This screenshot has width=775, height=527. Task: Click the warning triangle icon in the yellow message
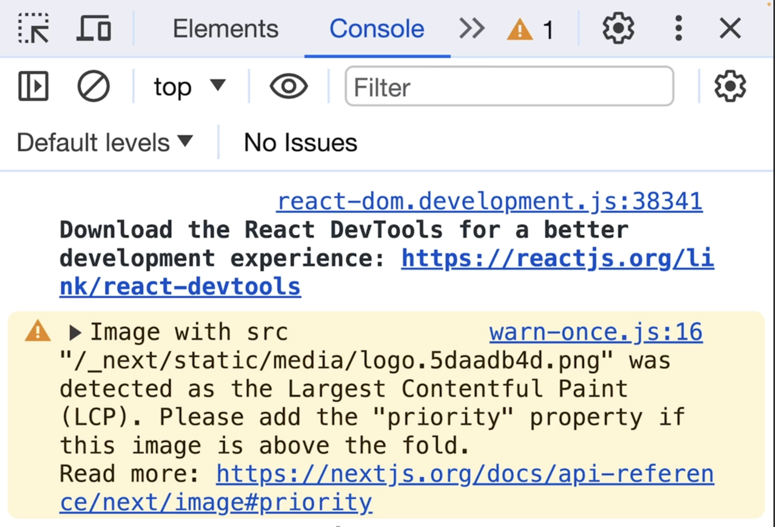tap(38, 331)
